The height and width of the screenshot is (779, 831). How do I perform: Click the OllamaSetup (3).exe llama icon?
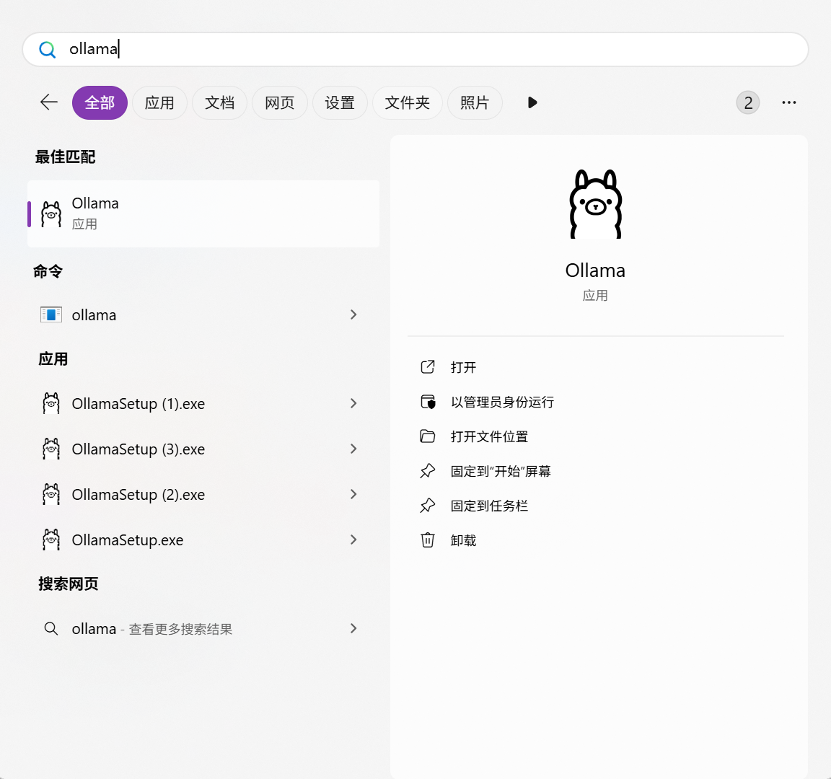point(50,449)
